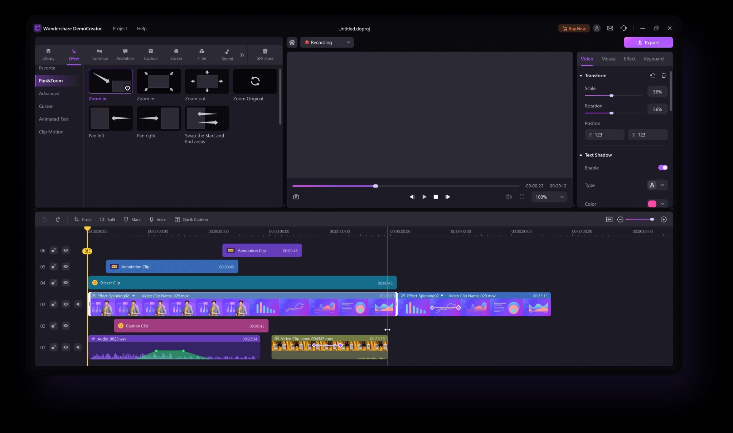Click the Export button
This screenshot has width=733, height=433.
(x=648, y=42)
